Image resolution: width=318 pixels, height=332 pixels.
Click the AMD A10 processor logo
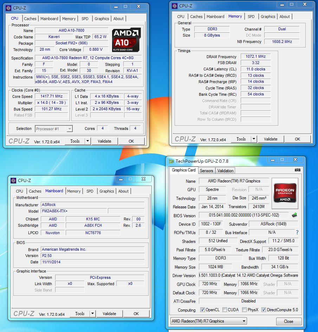pos(126,40)
